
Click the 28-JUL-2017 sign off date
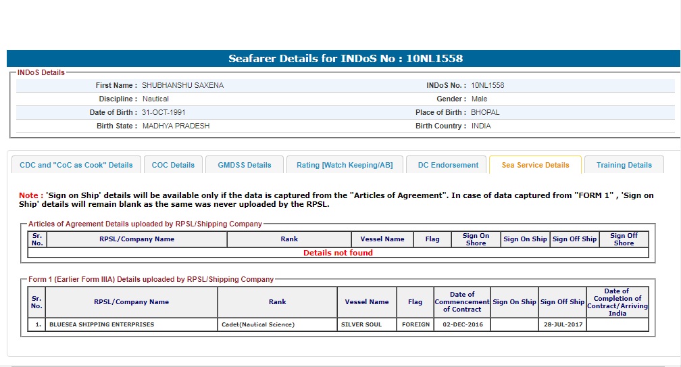(x=561, y=324)
